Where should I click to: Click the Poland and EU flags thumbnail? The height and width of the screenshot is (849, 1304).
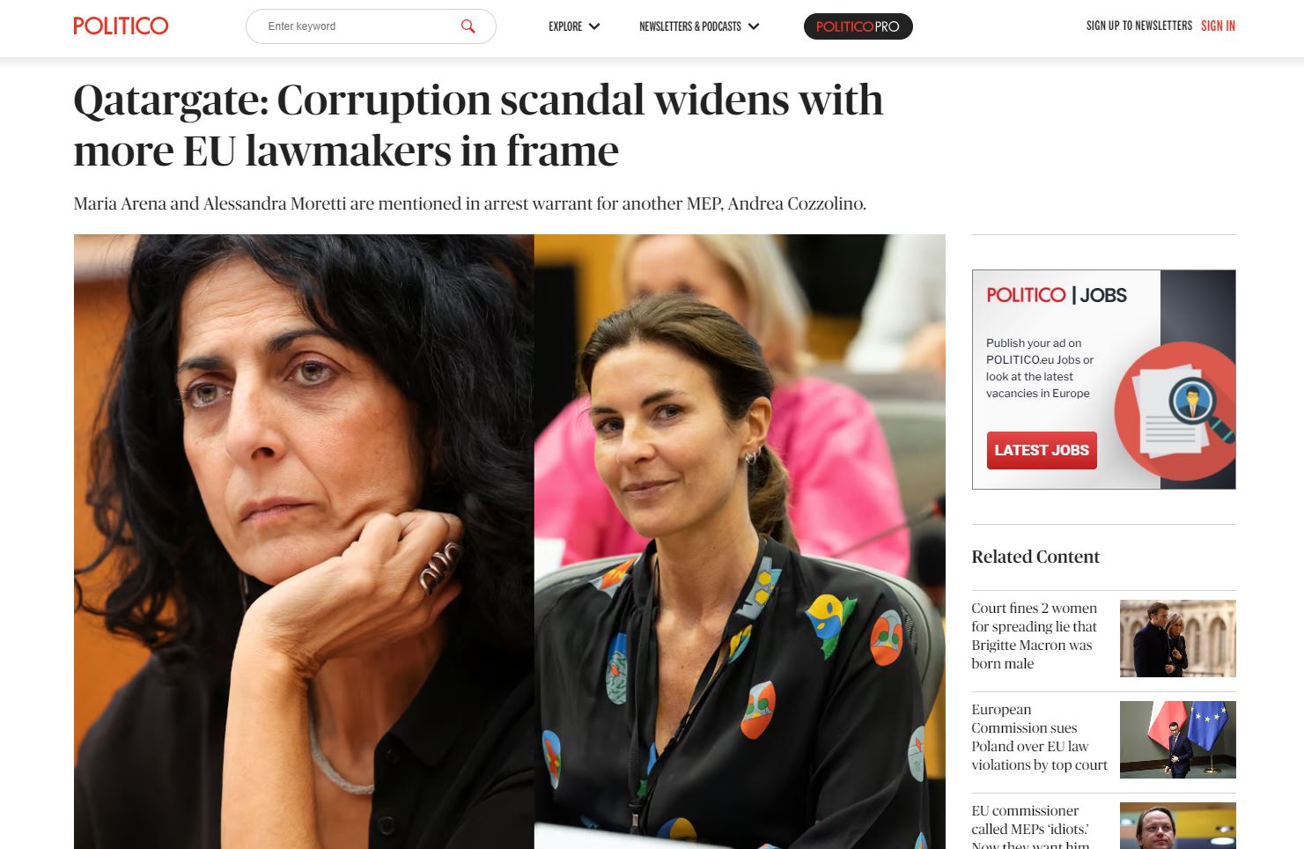tap(1177, 740)
